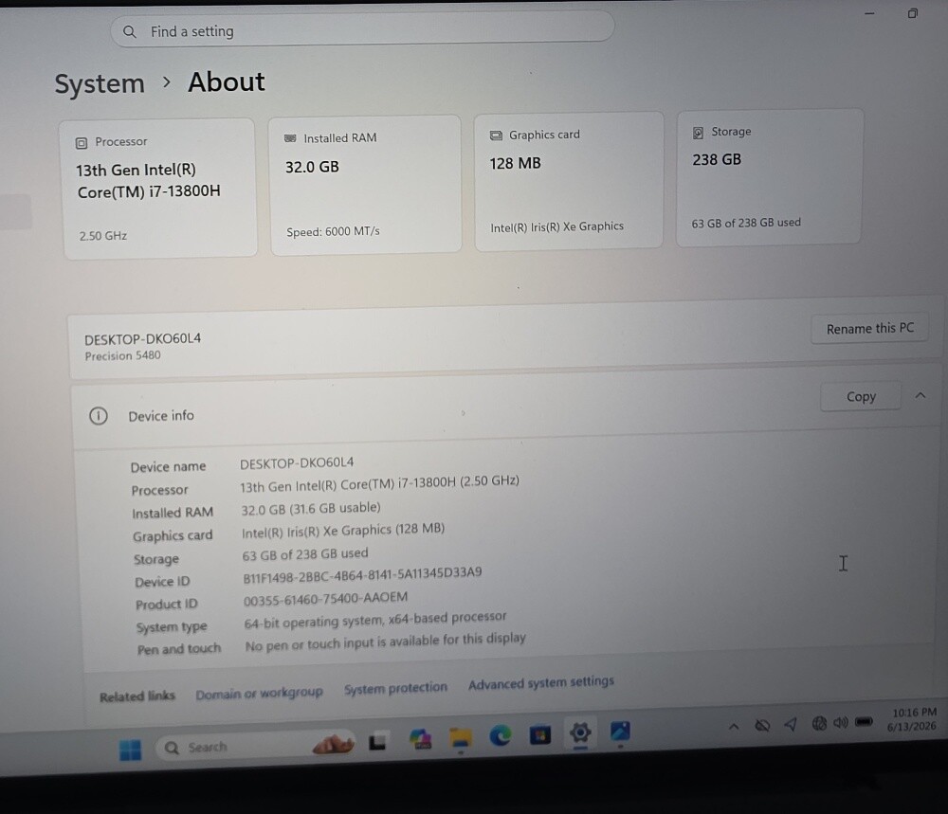Viewport: 948px width, 814px height.
Task: Show hidden tray icons chevron
Action: pyautogui.click(x=734, y=727)
